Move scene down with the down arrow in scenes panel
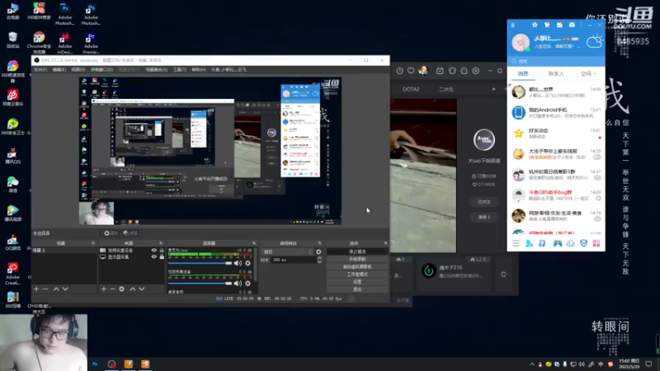 pos(65,289)
